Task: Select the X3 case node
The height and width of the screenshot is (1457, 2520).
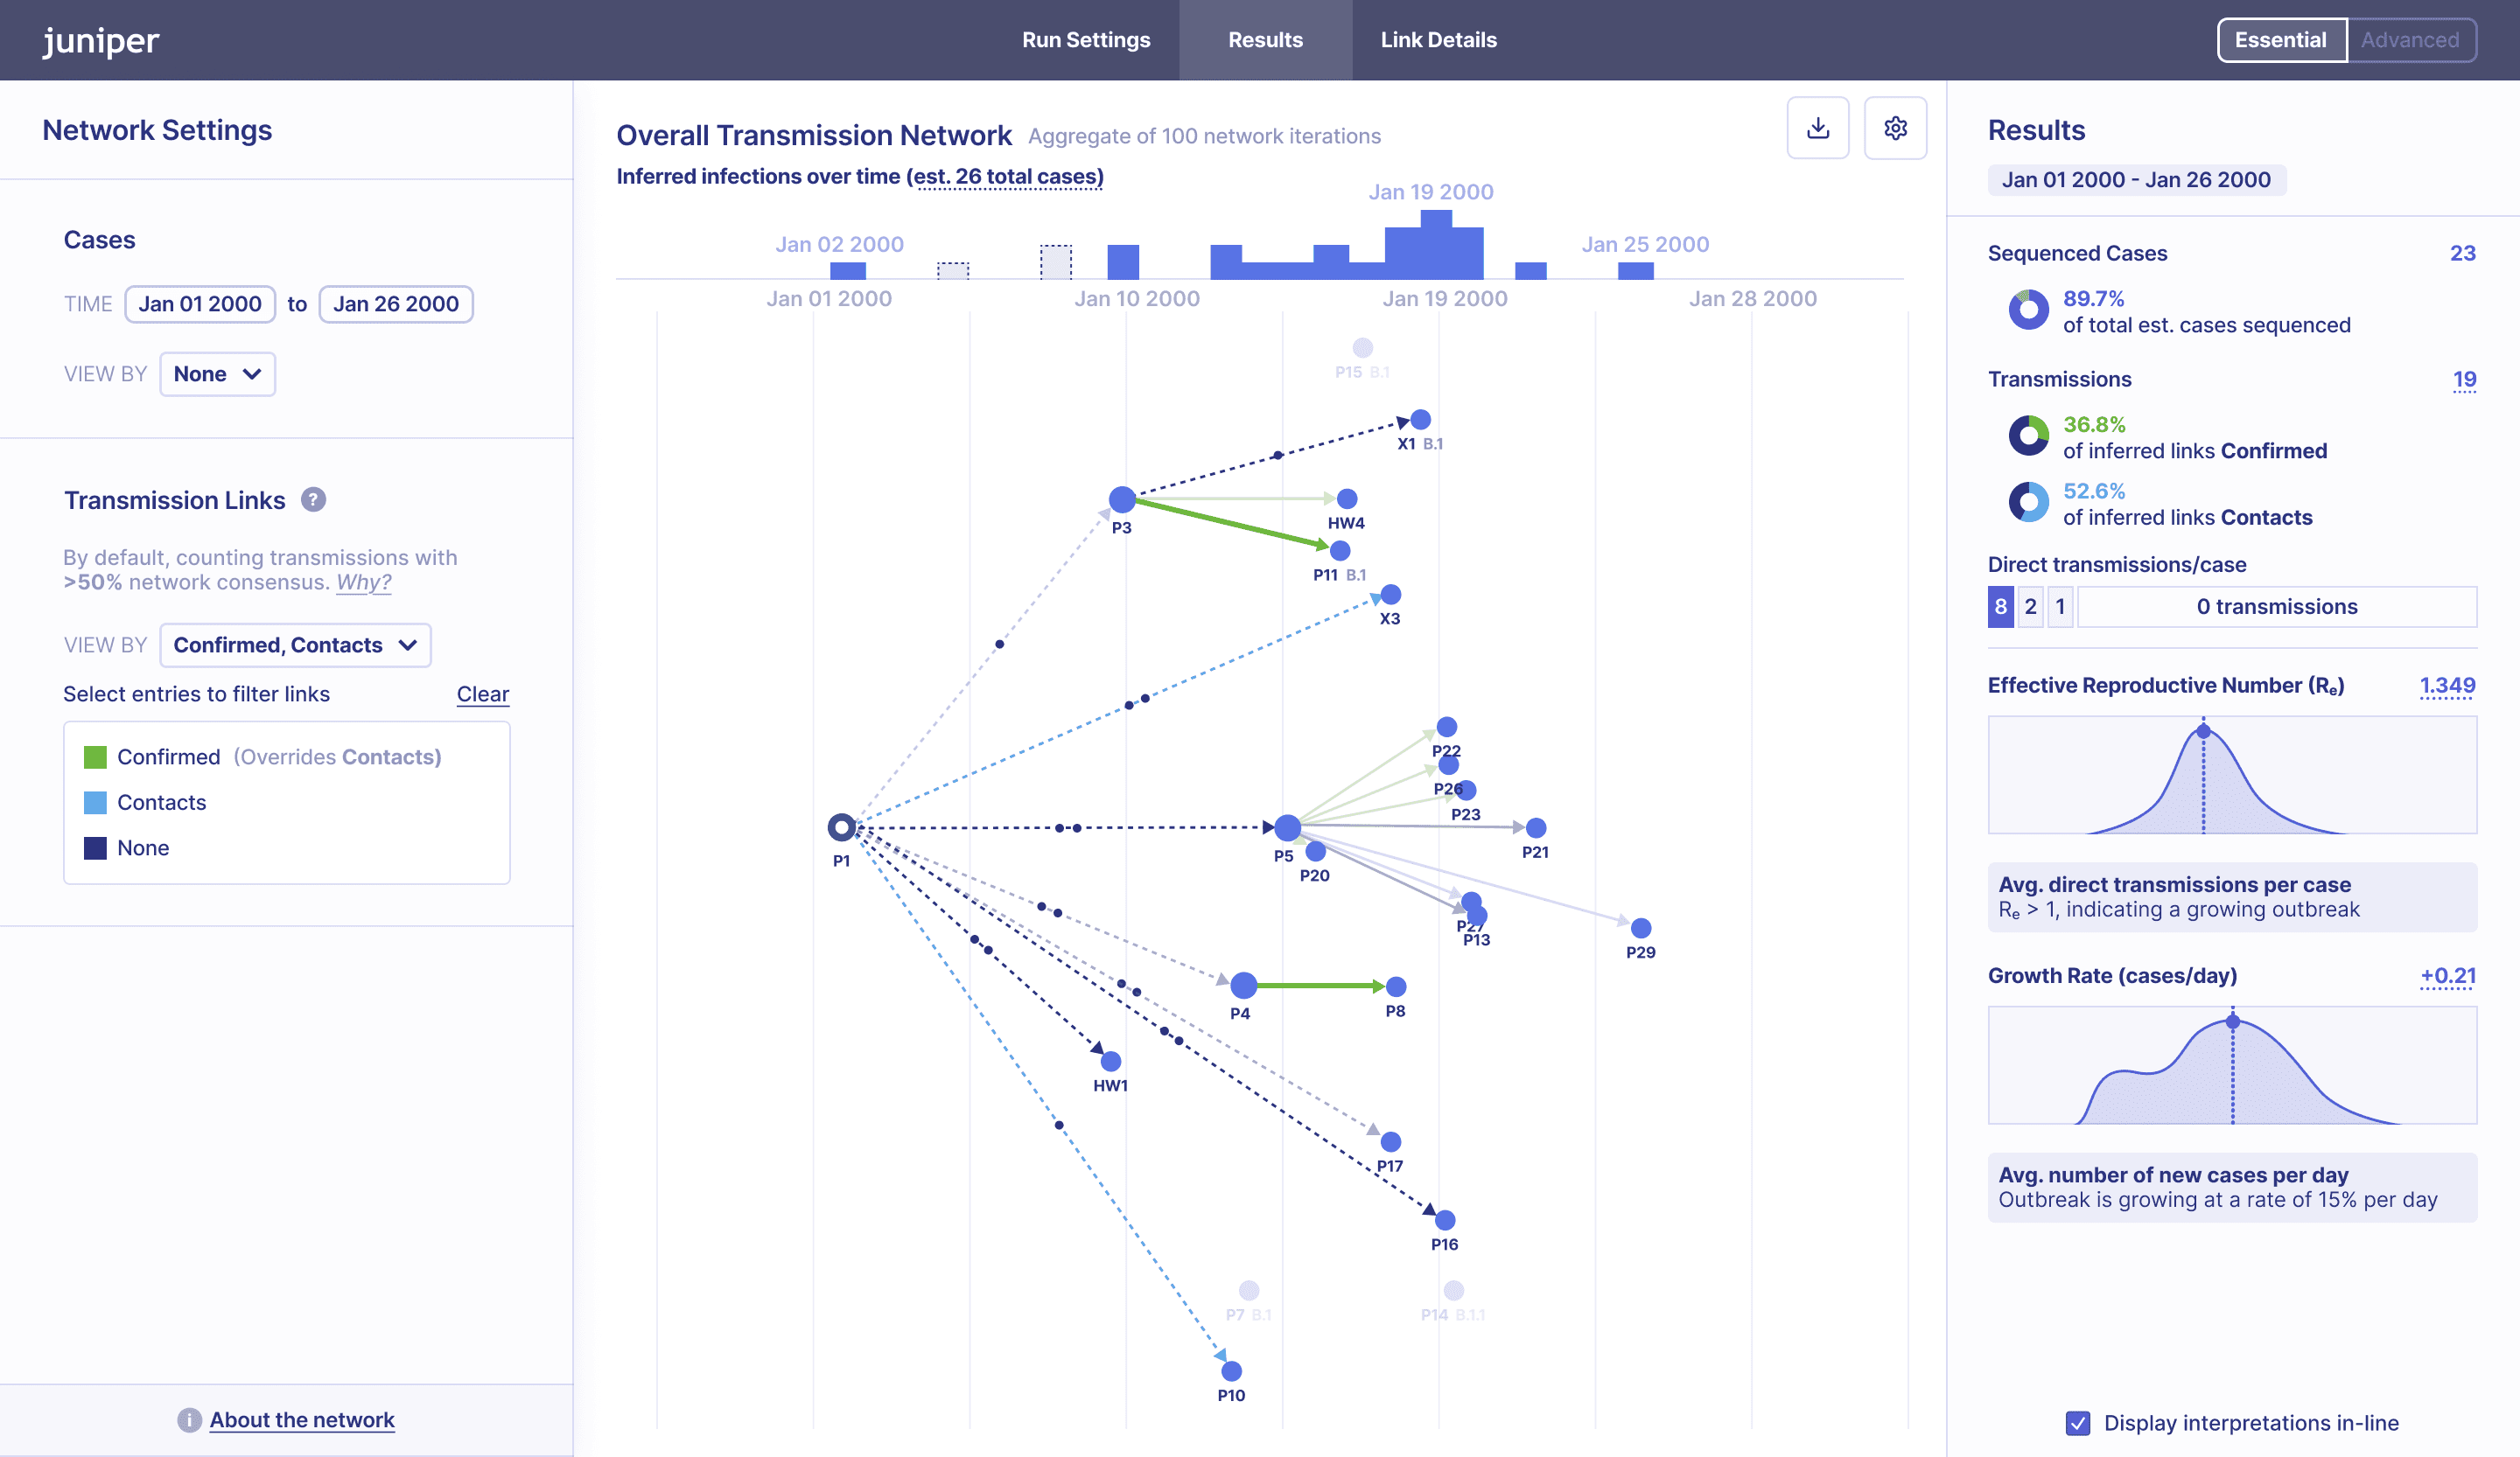Action: (x=1390, y=595)
